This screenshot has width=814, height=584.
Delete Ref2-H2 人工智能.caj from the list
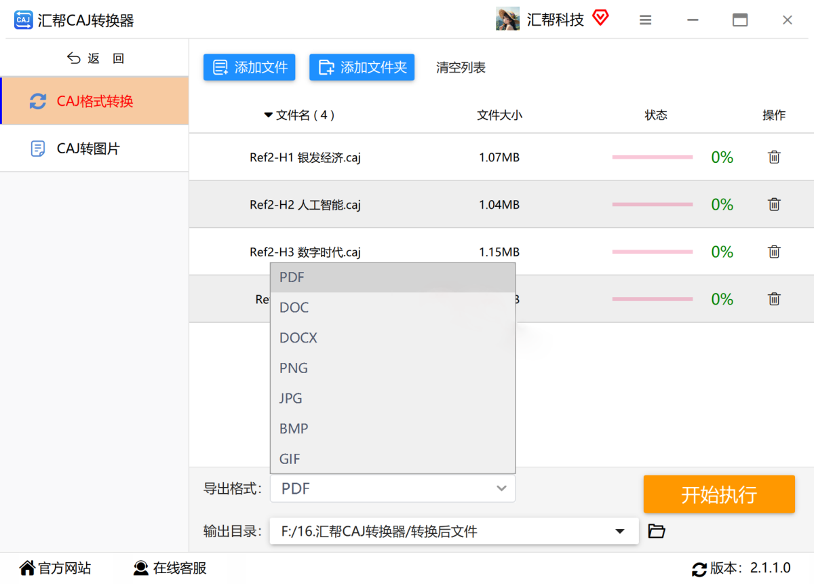pos(774,204)
